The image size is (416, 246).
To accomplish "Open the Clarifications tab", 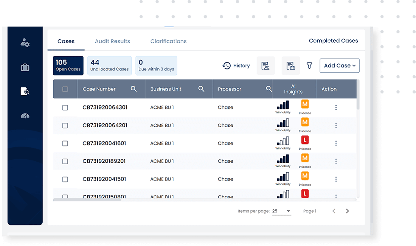I will coord(168,41).
